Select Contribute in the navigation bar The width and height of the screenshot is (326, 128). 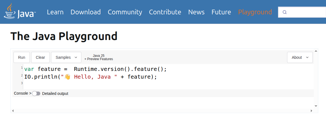(x=165, y=12)
